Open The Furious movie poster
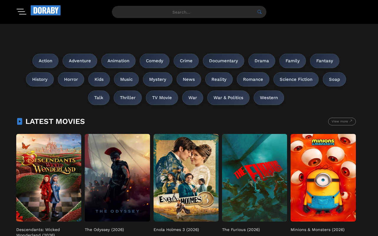This screenshot has width=378, height=236. tap(255, 178)
